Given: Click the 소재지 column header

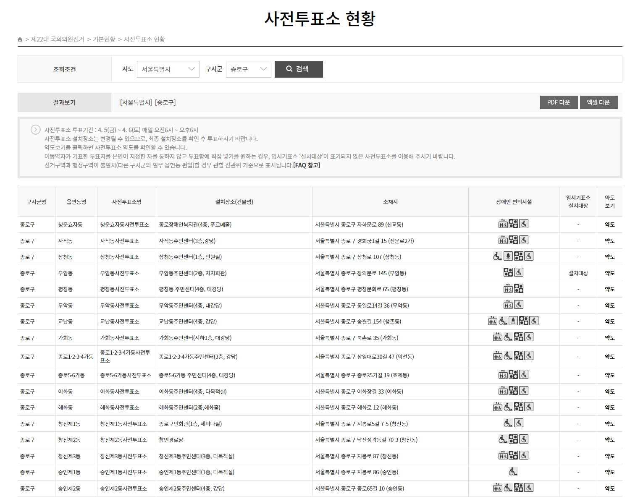Looking at the screenshot, I should (x=390, y=202).
